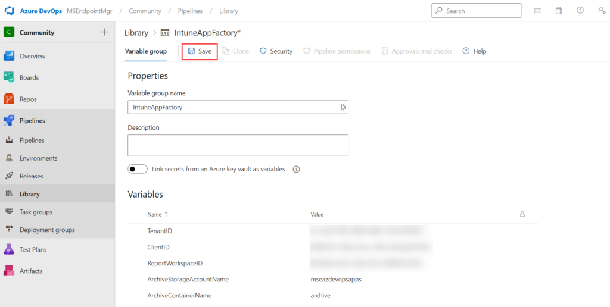Open the work items list icon in header
The image size is (610, 307).
[x=538, y=11]
